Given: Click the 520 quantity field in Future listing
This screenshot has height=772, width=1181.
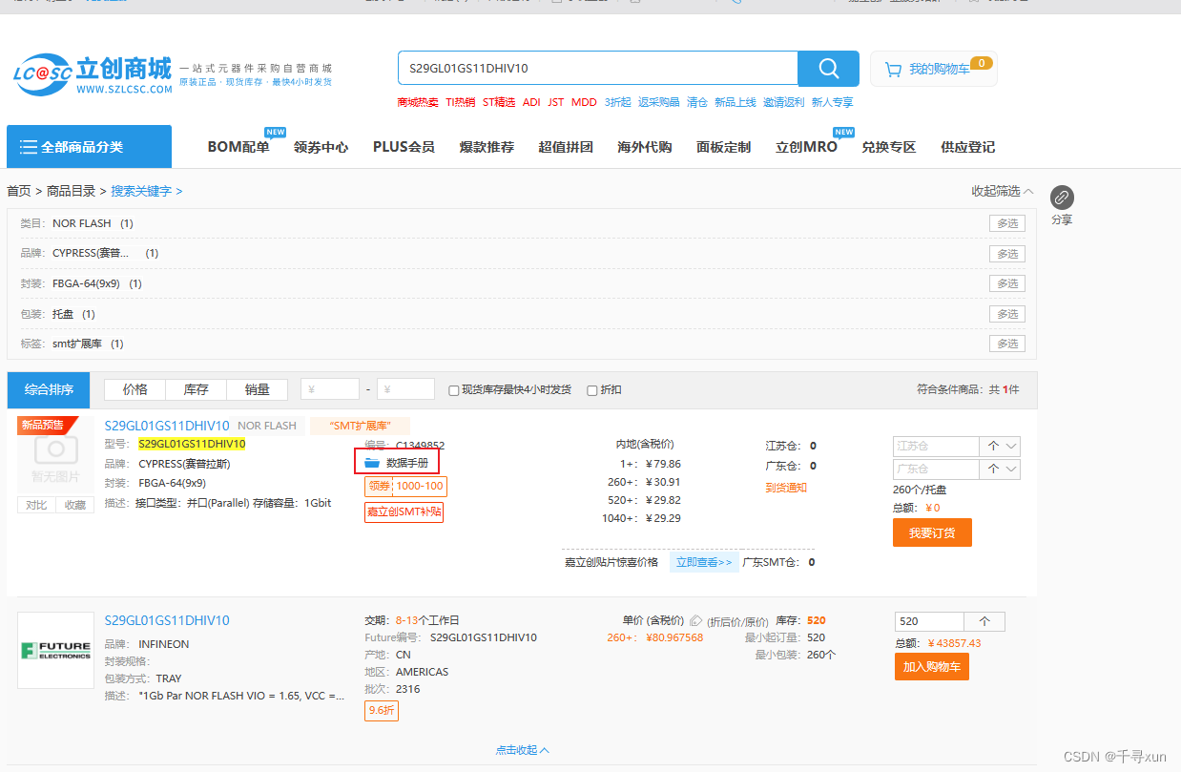Looking at the screenshot, I should (x=929, y=620).
